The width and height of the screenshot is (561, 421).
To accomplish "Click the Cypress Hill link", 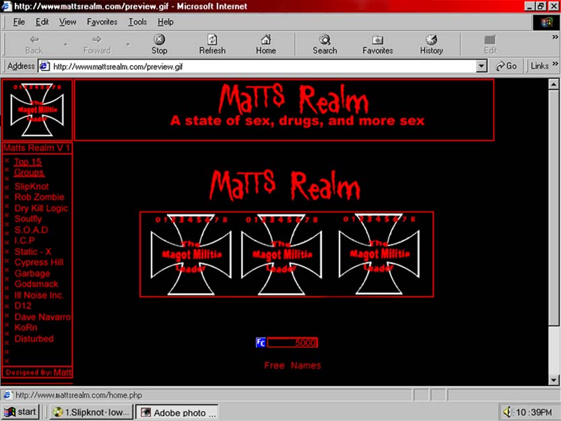I will coord(38,263).
